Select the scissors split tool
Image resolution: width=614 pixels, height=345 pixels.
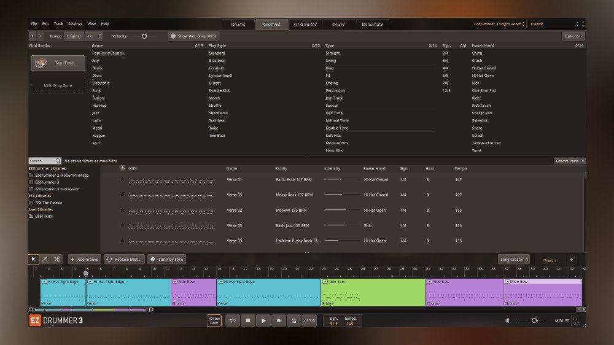[56, 259]
